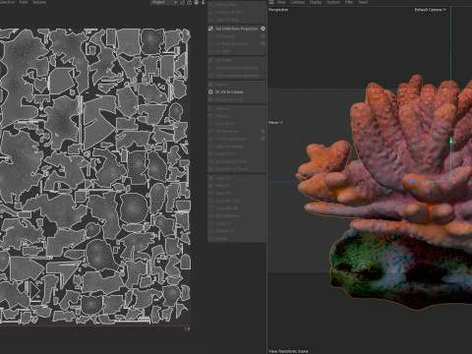Open settings gear for Set UVW from Projection
Viewport: 472px width, 354px height.
click(x=263, y=29)
